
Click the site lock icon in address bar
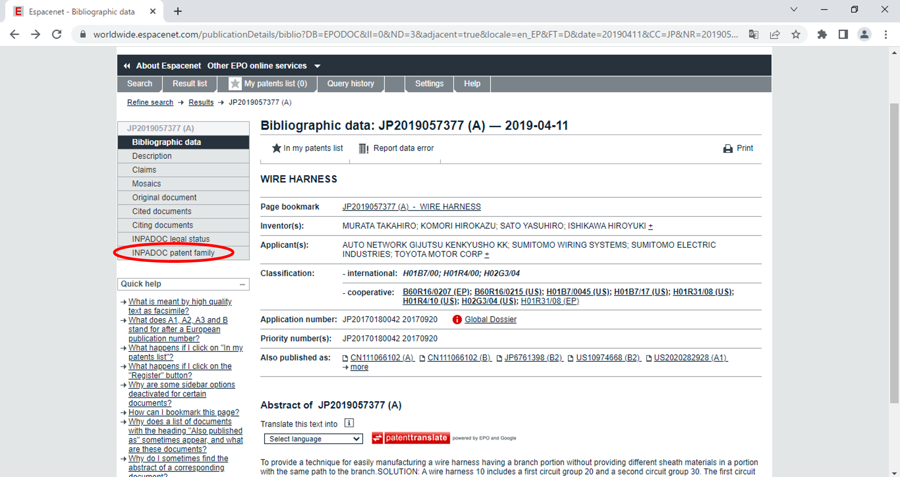click(x=83, y=34)
